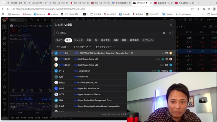This screenshot has width=217, height=122.
Task: Select the trend line drawing tool
Action: point(4,32)
